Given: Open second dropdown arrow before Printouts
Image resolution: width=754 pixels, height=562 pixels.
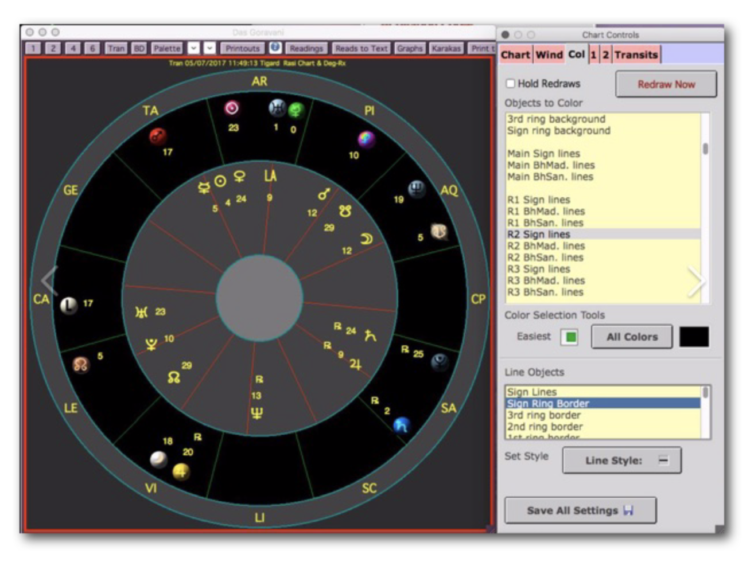Looking at the screenshot, I should click(x=210, y=48).
